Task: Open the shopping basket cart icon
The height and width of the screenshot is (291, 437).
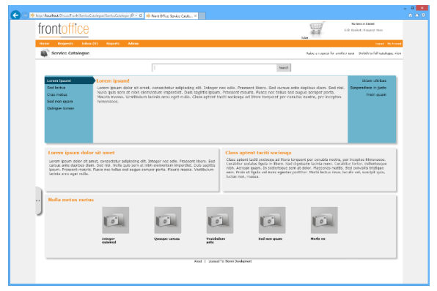Action: (x=317, y=29)
